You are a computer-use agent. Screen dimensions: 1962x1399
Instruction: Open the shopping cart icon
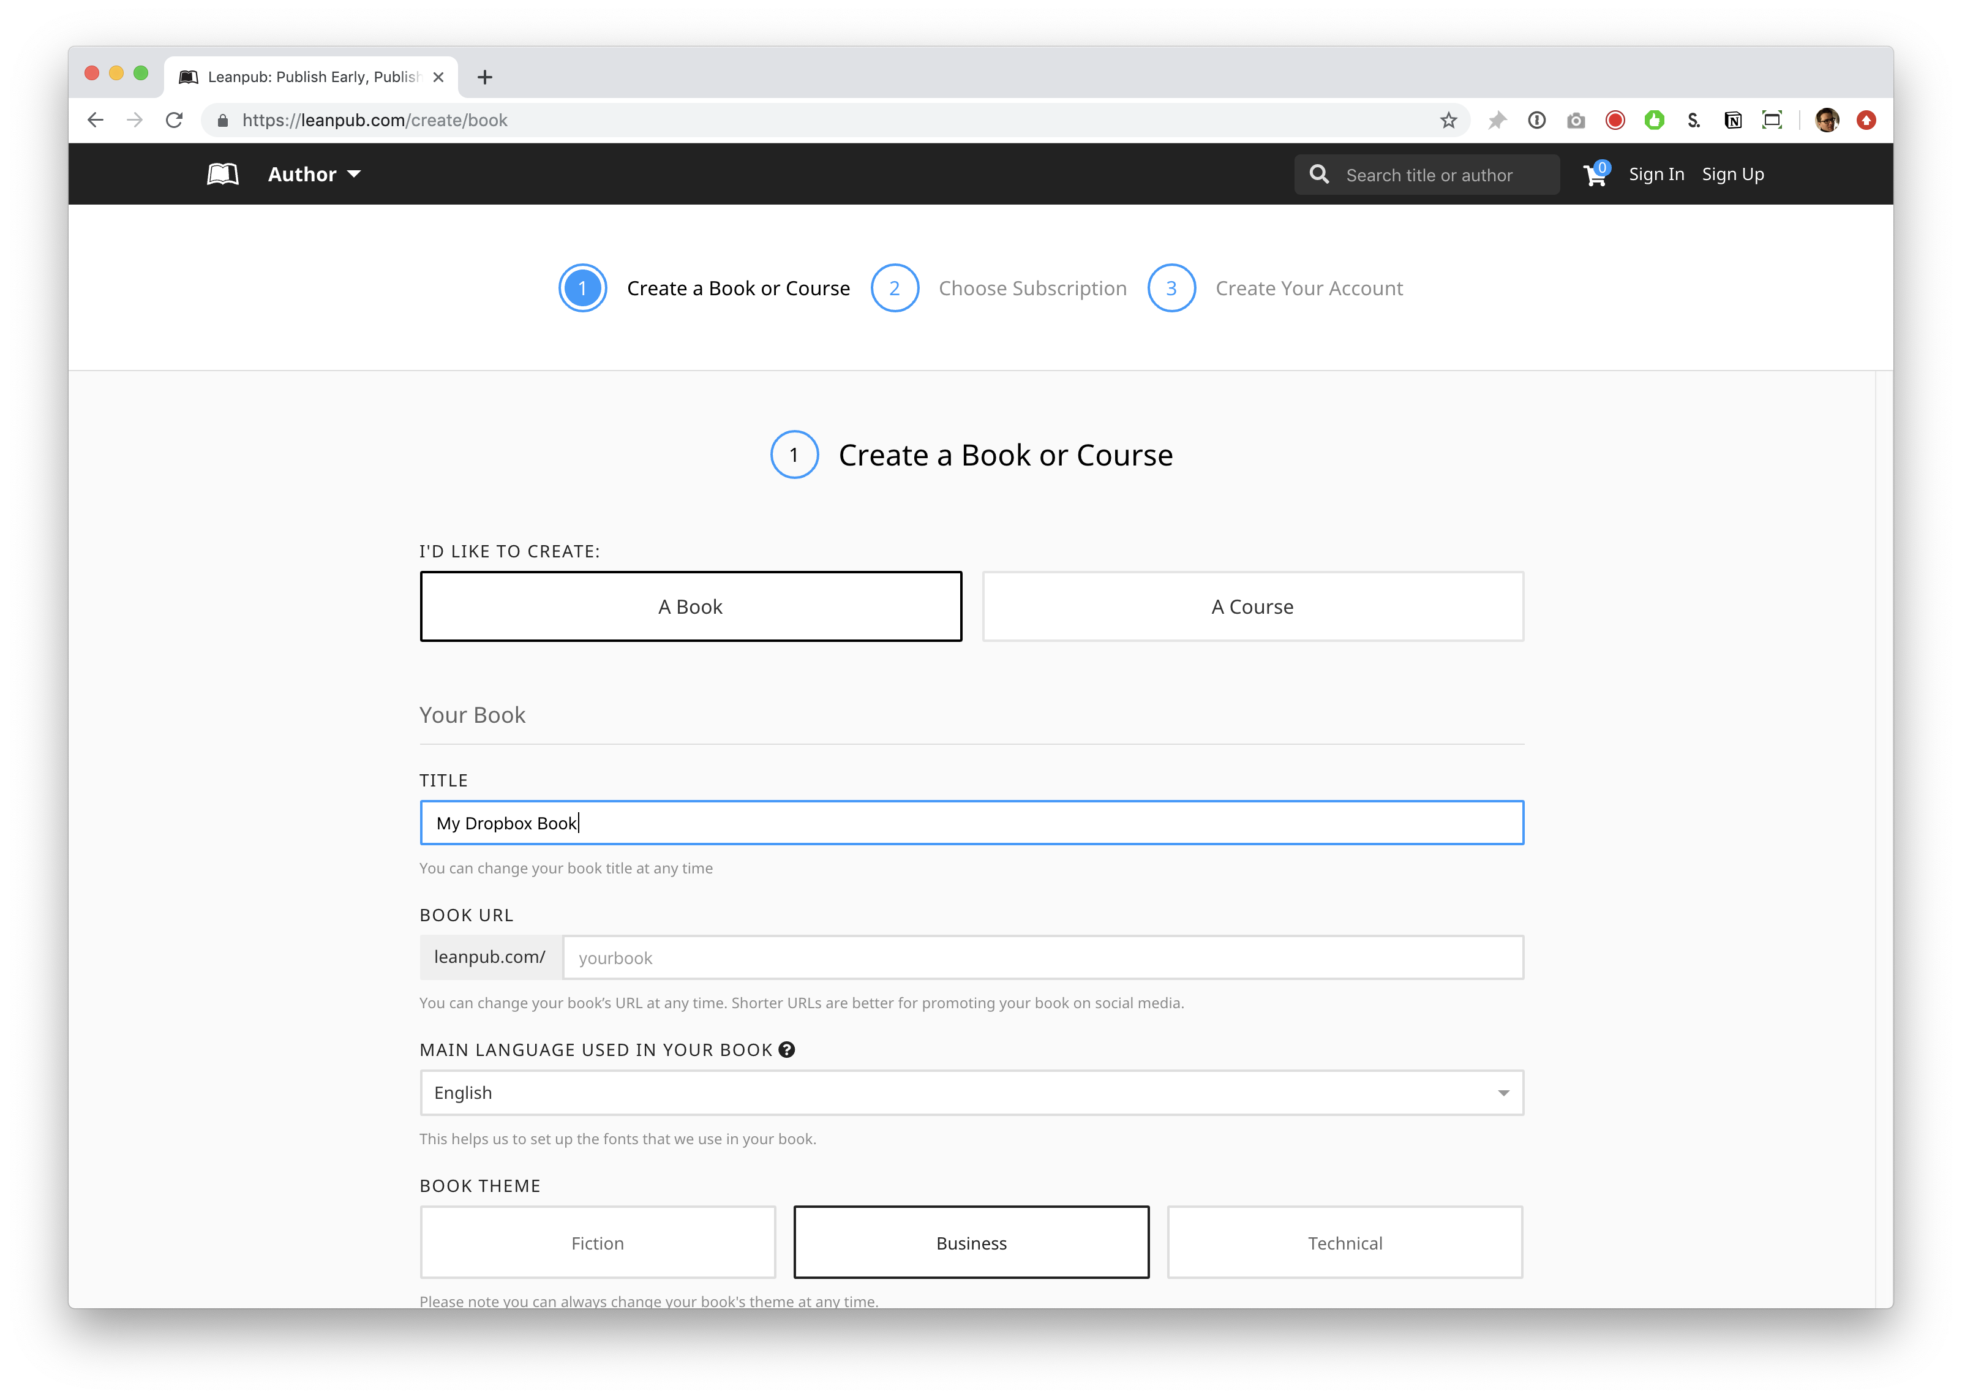(x=1594, y=176)
